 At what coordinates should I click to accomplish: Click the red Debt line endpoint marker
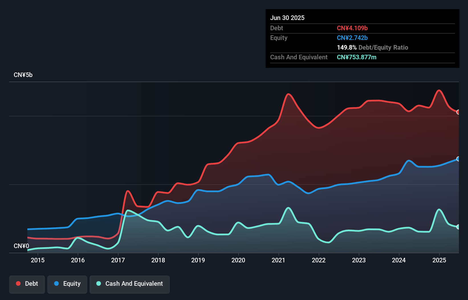pos(458,112)
